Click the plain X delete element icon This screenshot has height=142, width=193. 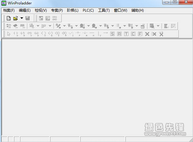point(147,34)
